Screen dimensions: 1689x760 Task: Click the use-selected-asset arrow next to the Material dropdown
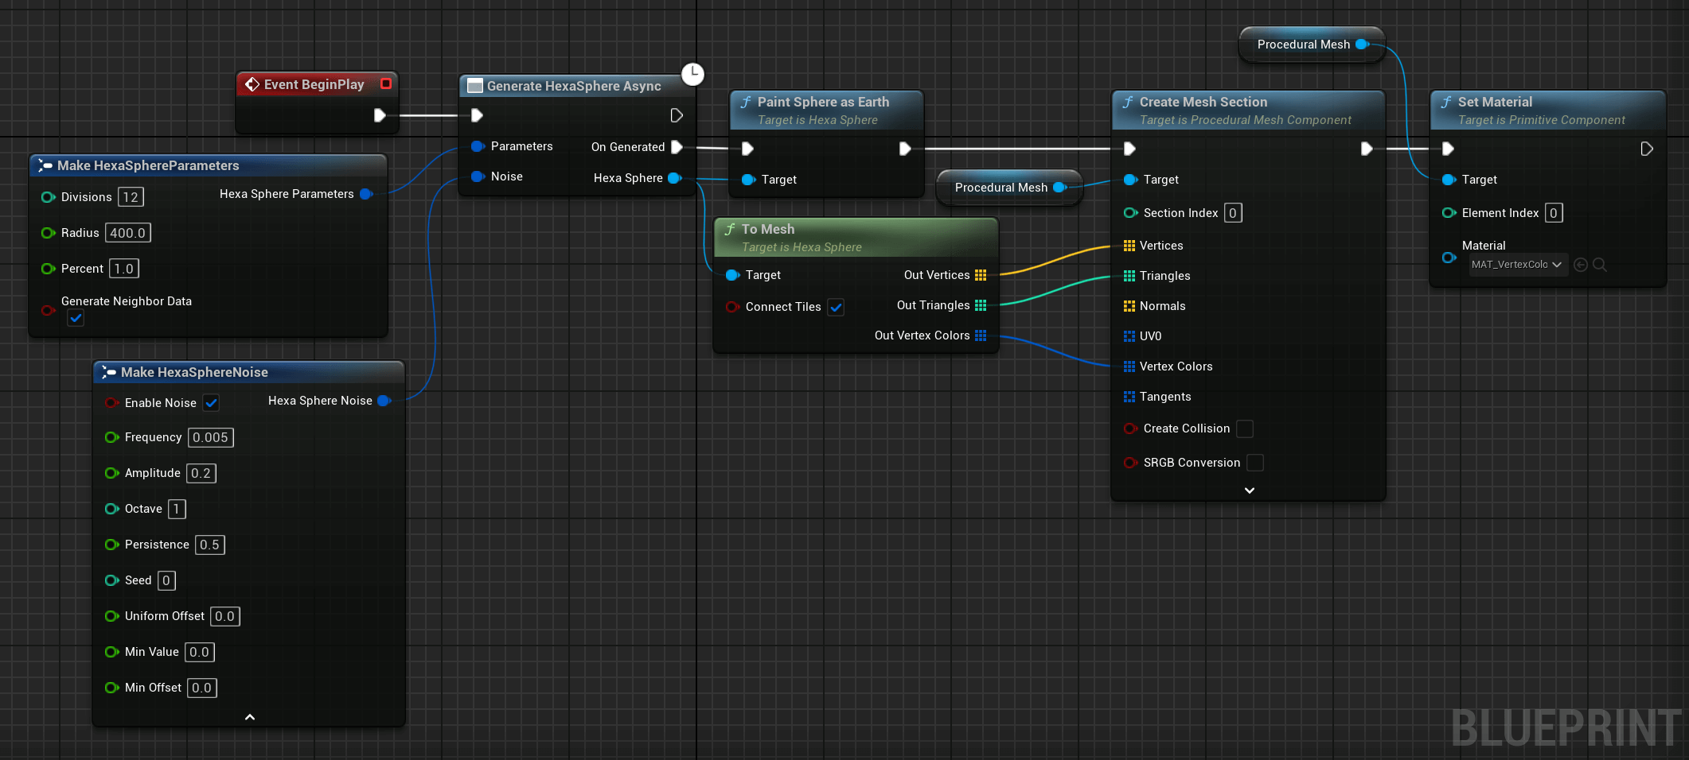1581,265
